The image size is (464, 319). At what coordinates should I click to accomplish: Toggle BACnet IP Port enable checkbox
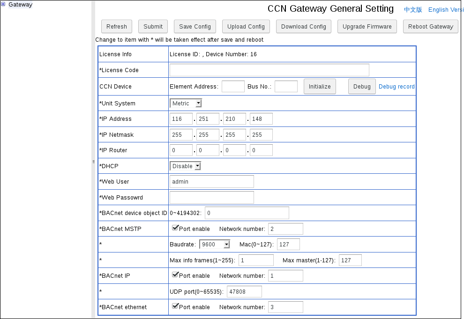click(175, 274)
